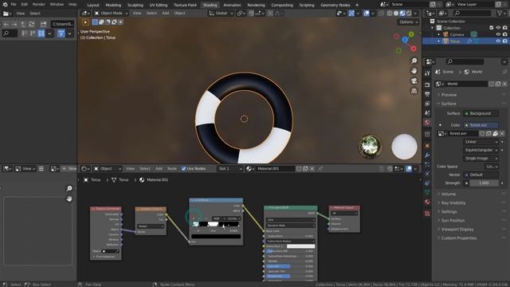The image size is (510, 287).
Task: Switch perspective/orthographic grid gizmo
Action: coord(414,91)
